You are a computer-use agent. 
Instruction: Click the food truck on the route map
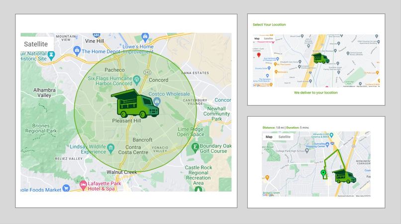click(344, 176)
